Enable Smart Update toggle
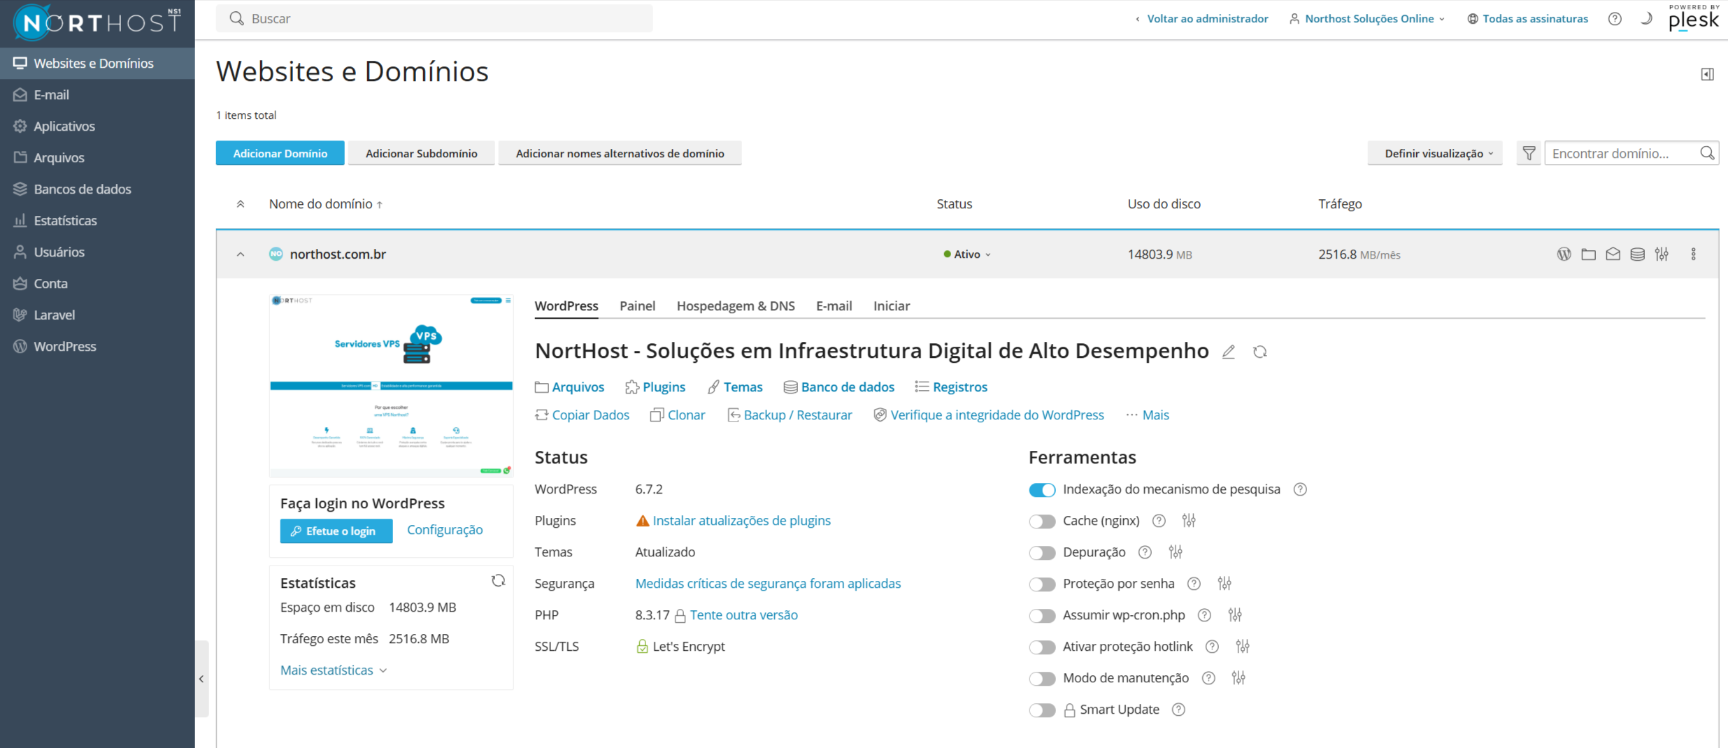 tap(1042, 710)
